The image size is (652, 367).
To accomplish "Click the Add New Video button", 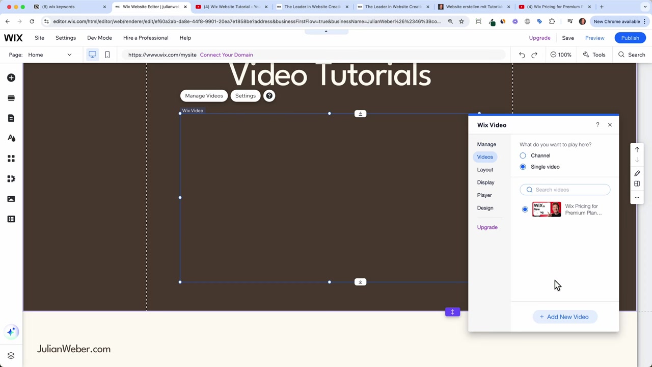I will tap(564, 317).
